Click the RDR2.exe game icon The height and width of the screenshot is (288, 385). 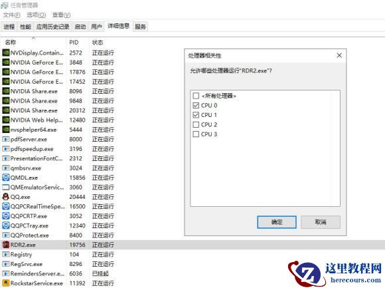coord(6,245)
